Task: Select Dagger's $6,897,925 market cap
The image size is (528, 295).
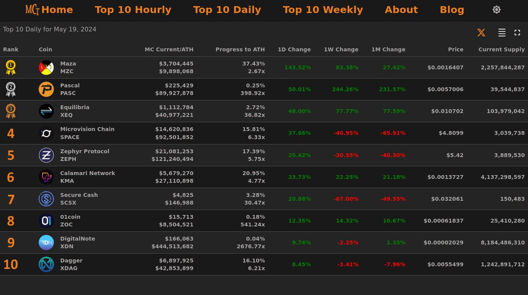Action: (x=176, y=261)
